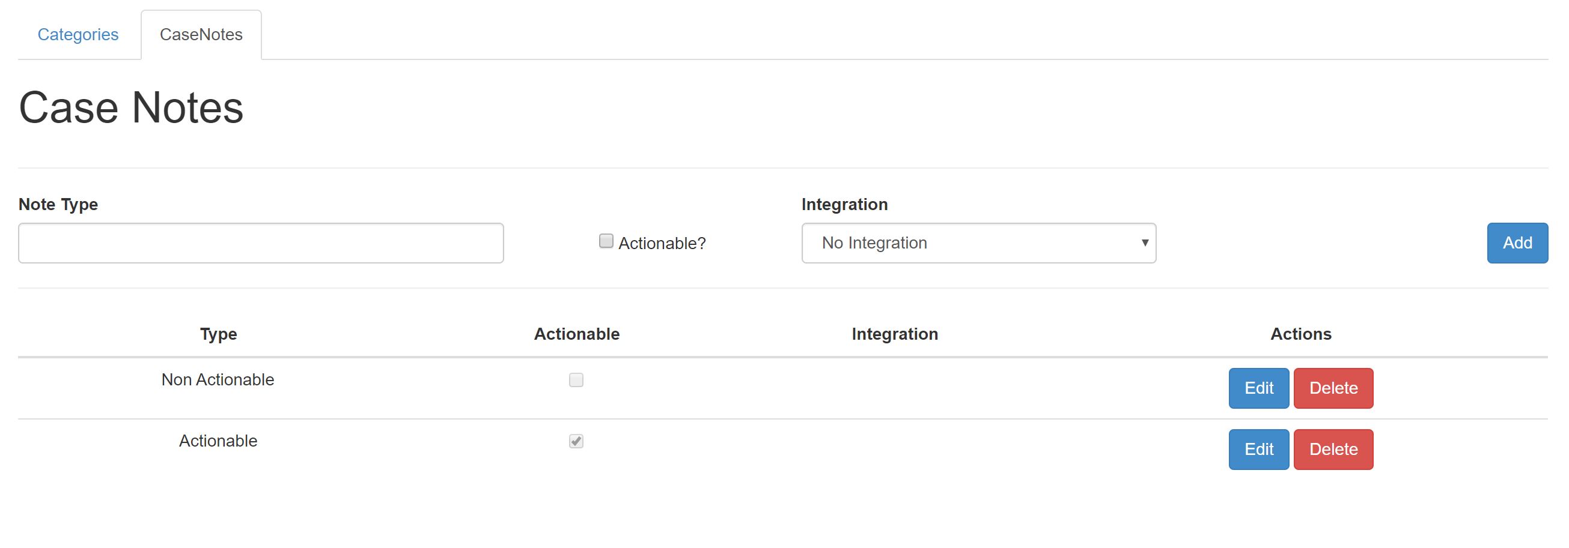The image size is (1569, 548).
Task: Open the No Integration dropdown
Action: pos(978,243)
